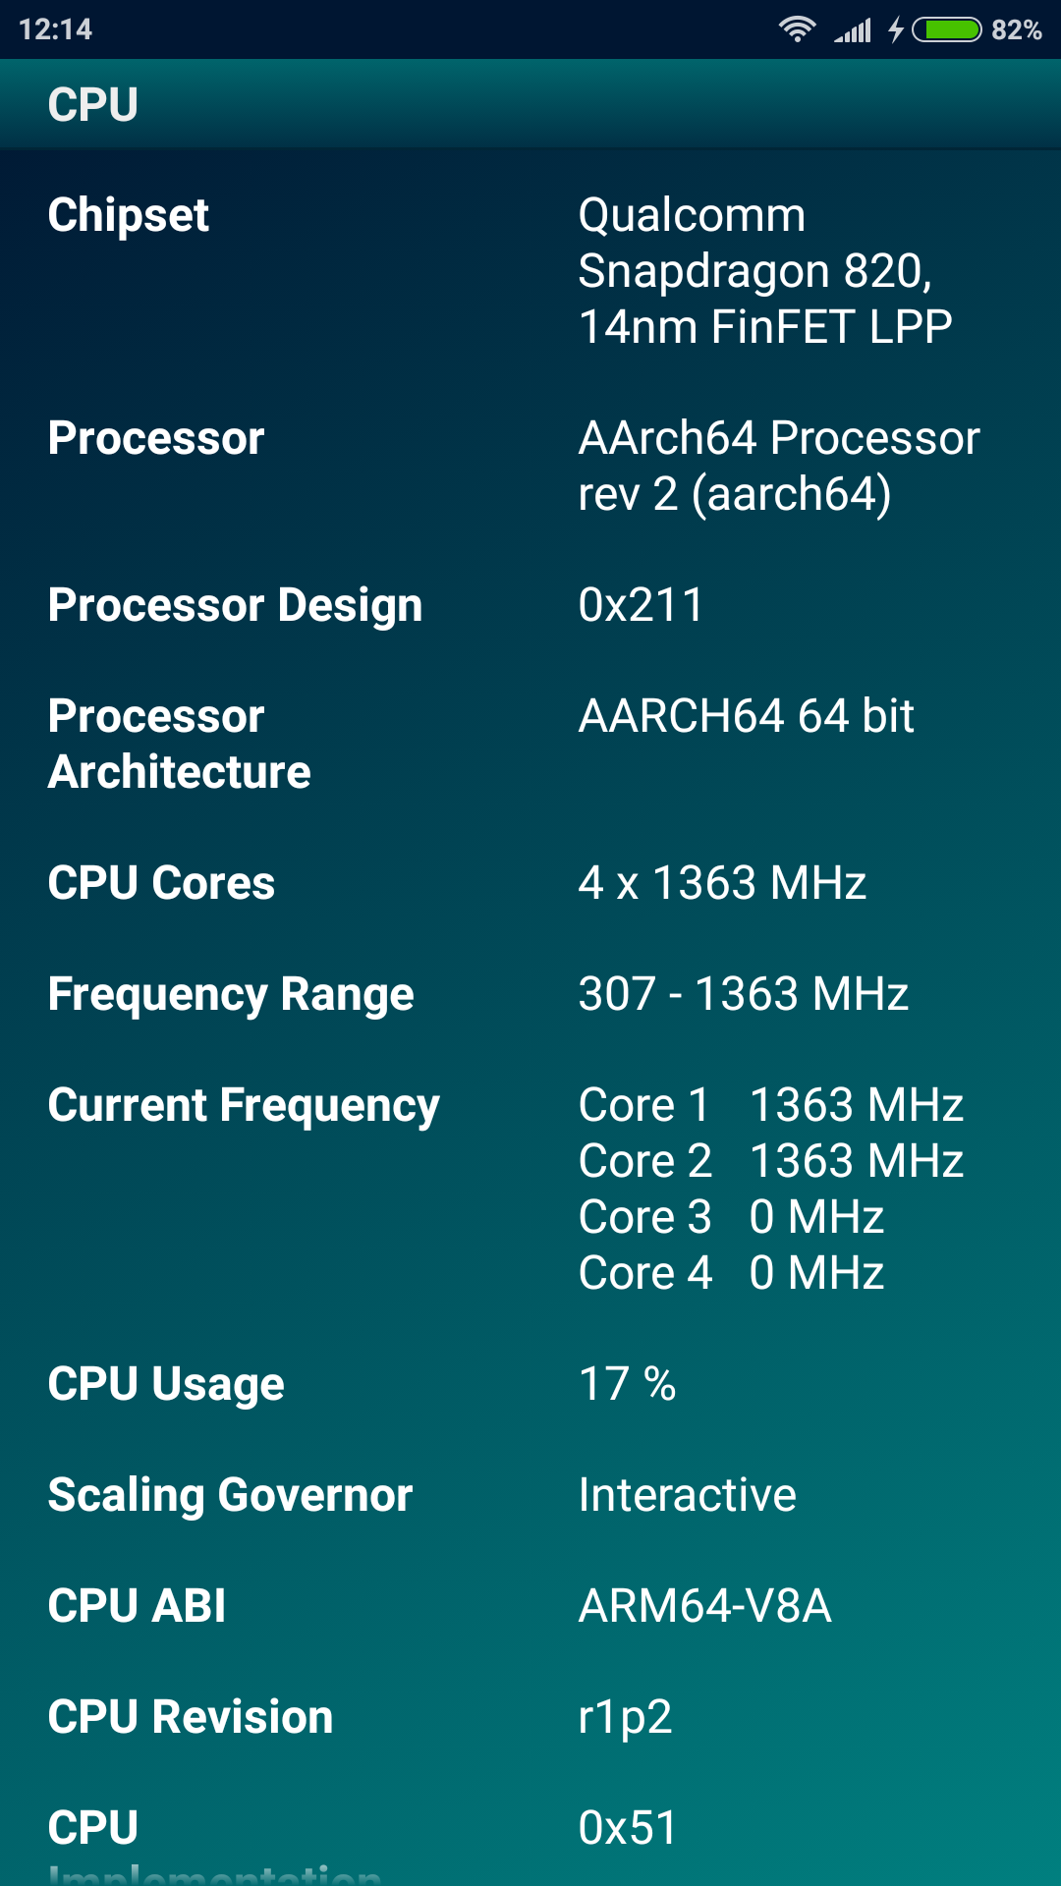Image resolution: width=1061 pixels, height=1886 pixels.
Task: Tap the AARCH64 64 bit value
Action: coord(747,716)
